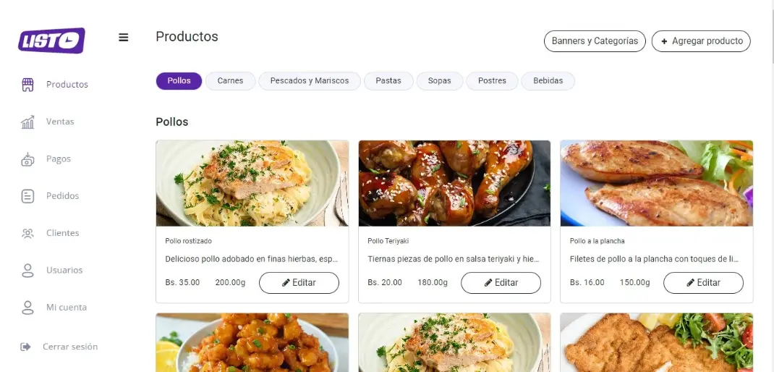Click the Agregar producto button

pyautogui.click(x=701, y=41)
